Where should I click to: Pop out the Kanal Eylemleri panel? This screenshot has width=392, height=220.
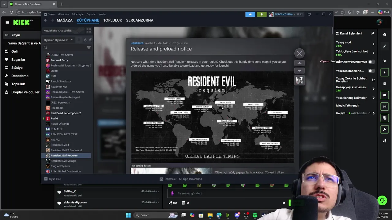[x=372, y=33]
